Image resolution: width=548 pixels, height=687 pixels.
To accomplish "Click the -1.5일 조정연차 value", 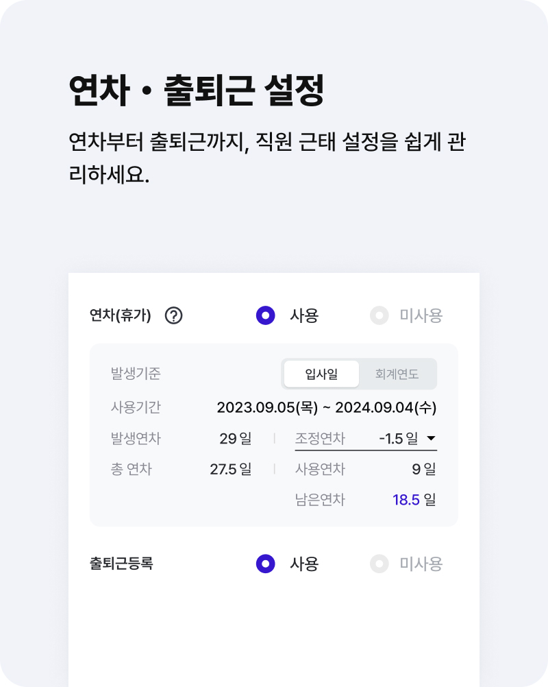I will click(397, 438).
